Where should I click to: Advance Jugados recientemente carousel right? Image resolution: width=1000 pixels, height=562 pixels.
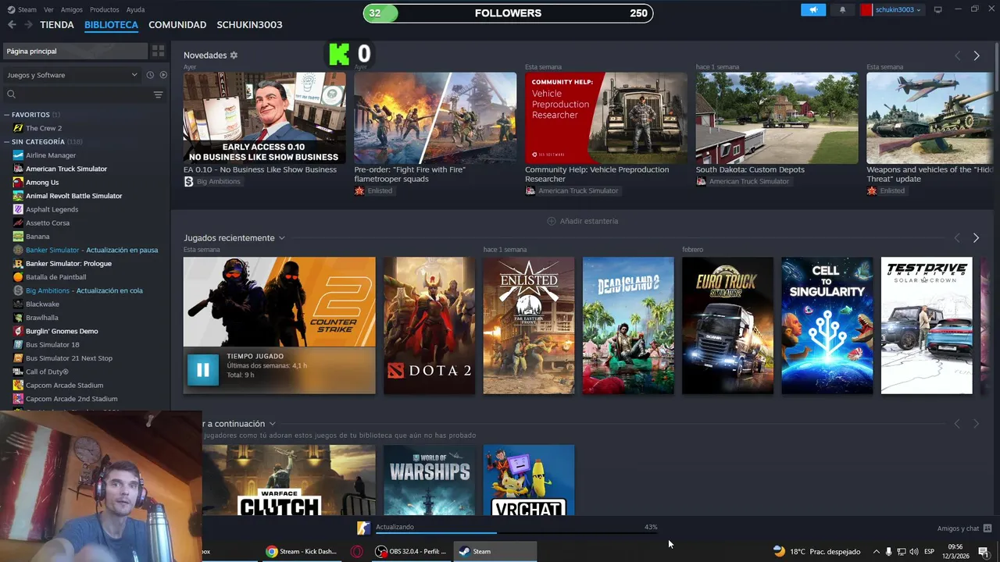(x=977, y=237)
